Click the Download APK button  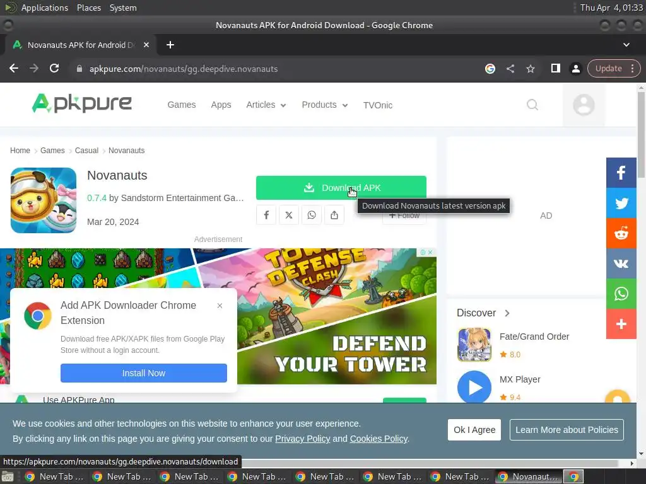(x=341, y=188)
